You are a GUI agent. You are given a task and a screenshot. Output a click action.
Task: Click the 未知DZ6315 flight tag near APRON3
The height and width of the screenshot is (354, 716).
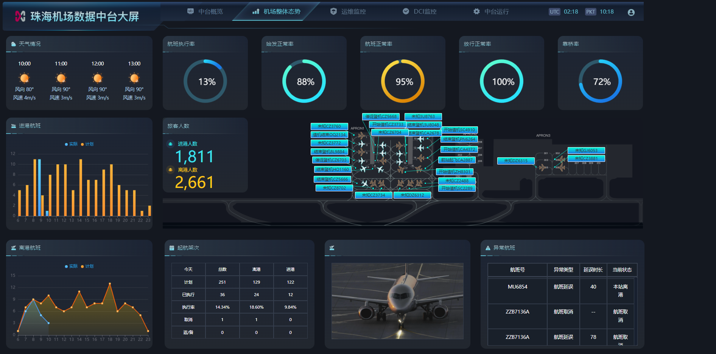[515, 161]
